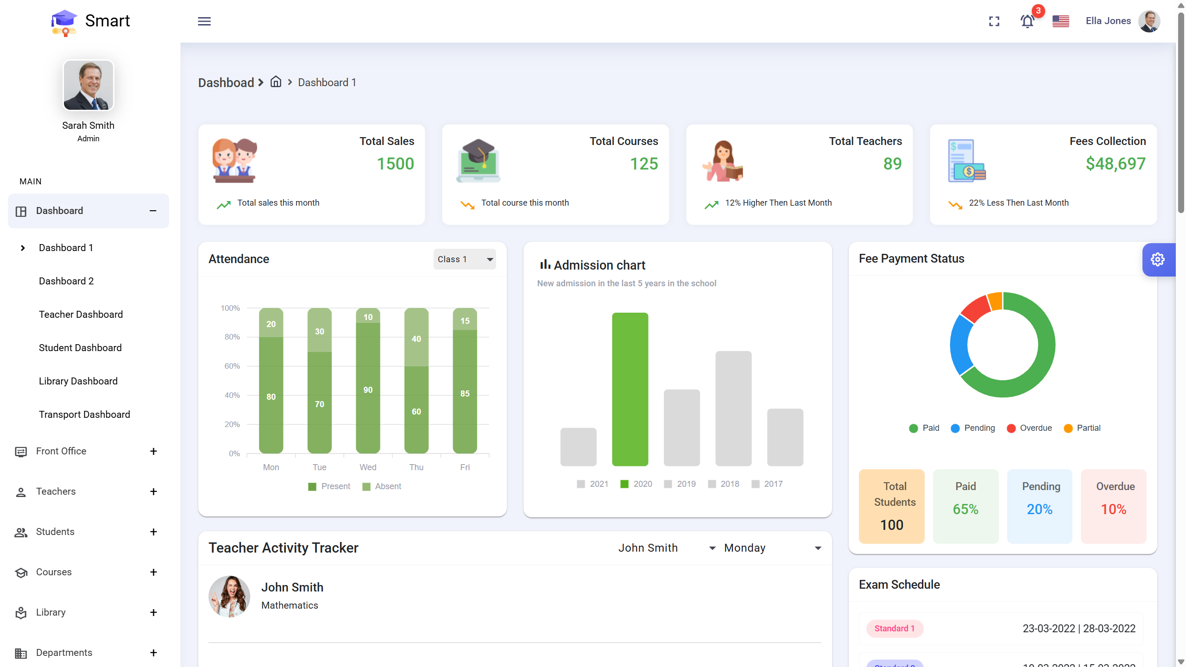1186x667 pixels.
Task: Open the notifications bell
Action: click(x=1027, y=21)
